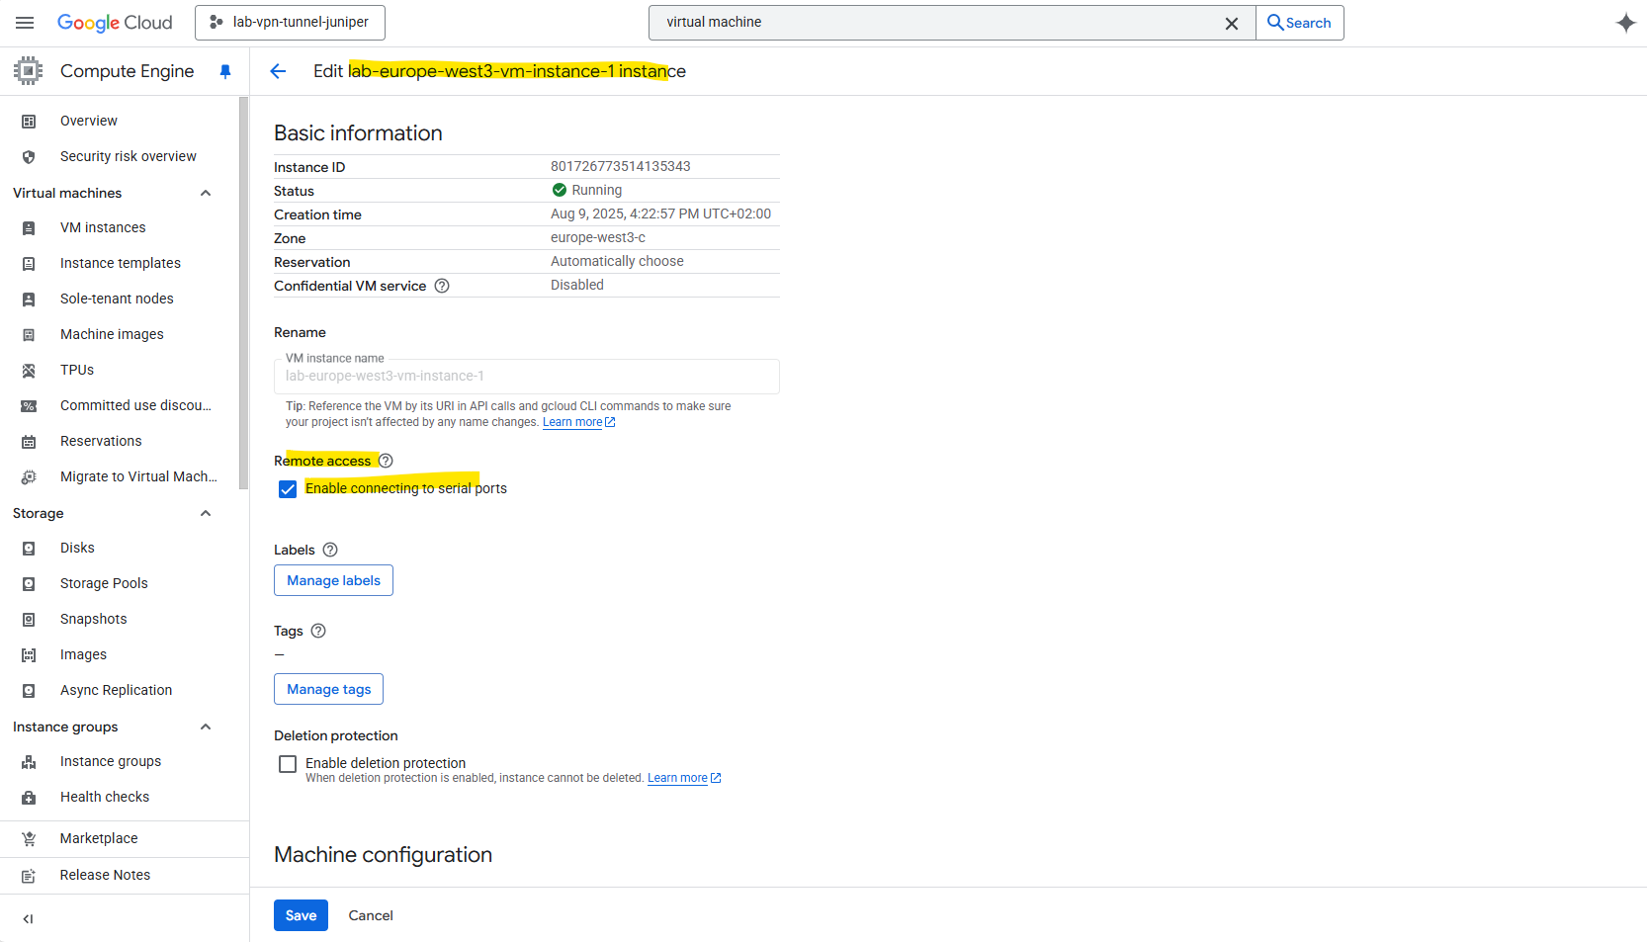Click the Snapshots sidebar icon
This screenshot has height=942, width=1647.
(29, 620)
